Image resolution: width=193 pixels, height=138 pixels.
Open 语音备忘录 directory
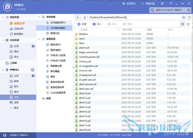click(x=54, y=66)
